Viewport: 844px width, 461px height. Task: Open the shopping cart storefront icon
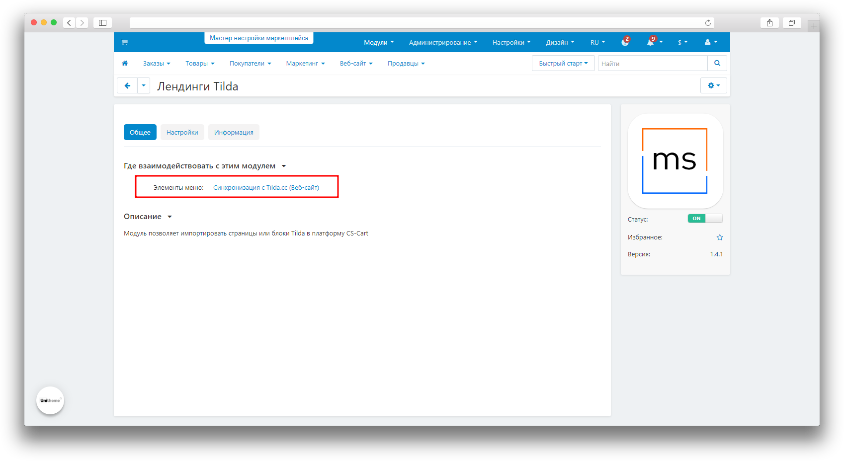[124, 43]
